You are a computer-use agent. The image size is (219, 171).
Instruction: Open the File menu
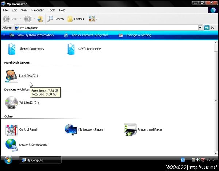pyautogui.click(x=5, y=10)
